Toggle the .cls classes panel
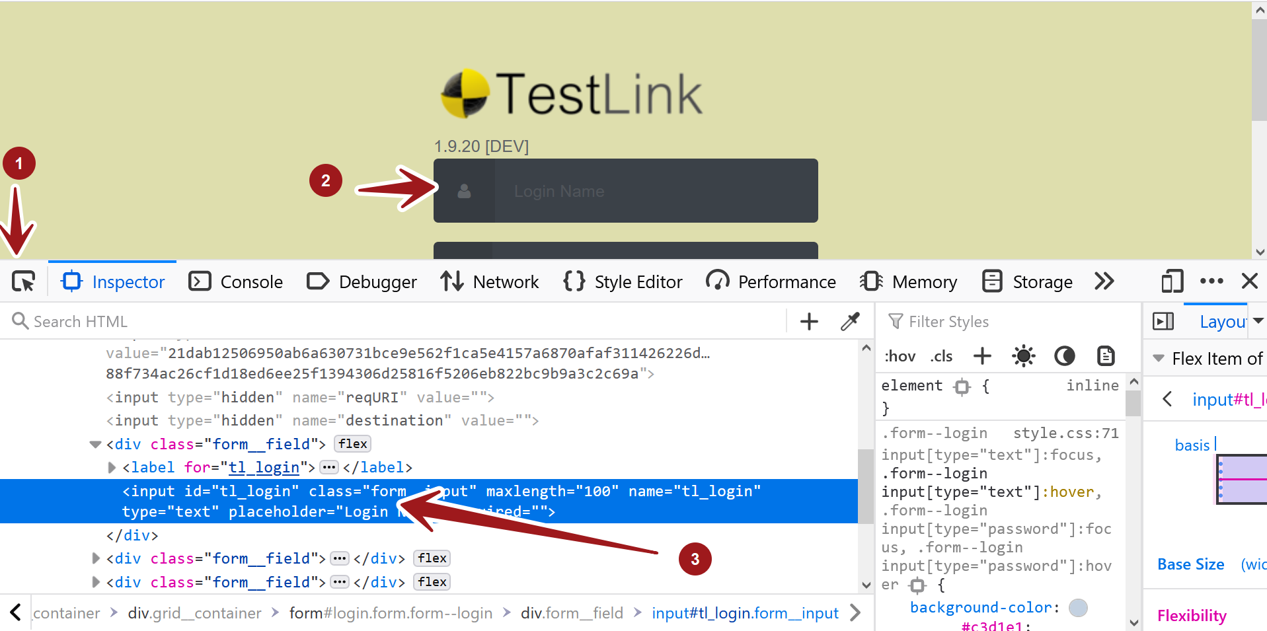1267x631 pixels. tap(941, 356)
